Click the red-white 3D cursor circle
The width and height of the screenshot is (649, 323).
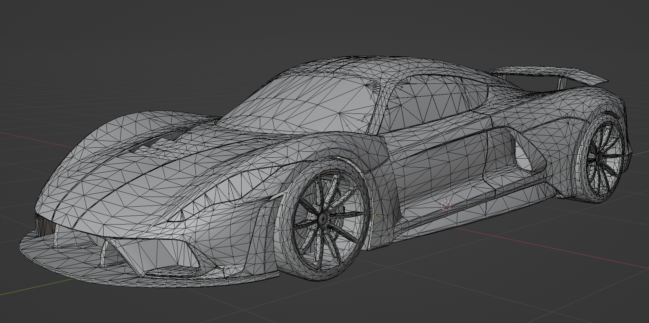(446, 205)
